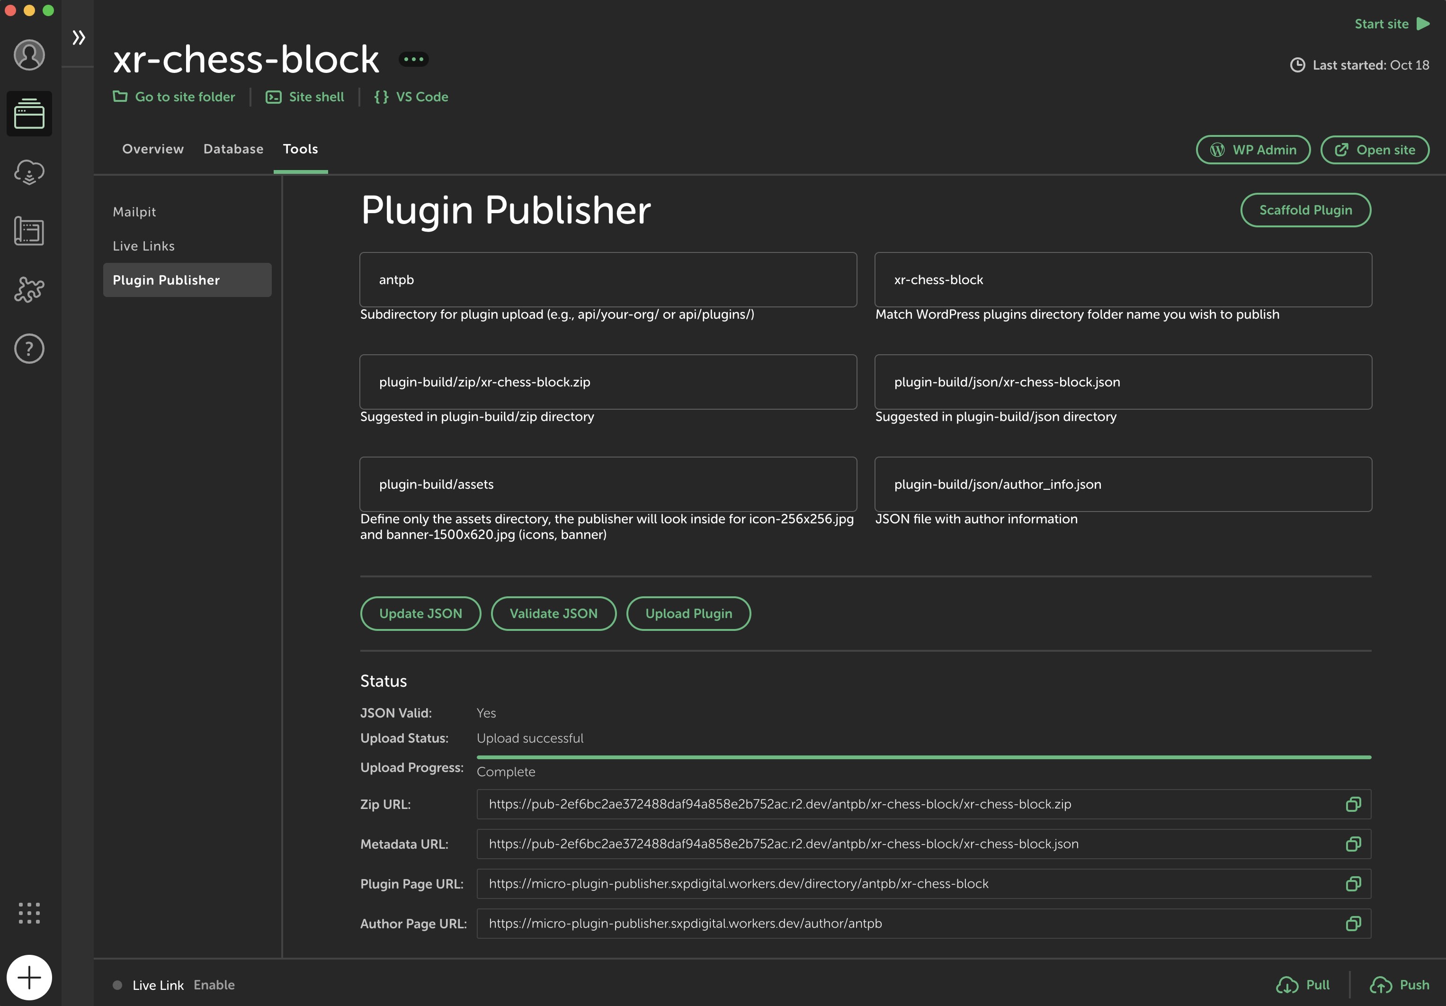Focus the xr-chess-block folder name field
1446x1006 pixels.
(x=1123, y=280)
